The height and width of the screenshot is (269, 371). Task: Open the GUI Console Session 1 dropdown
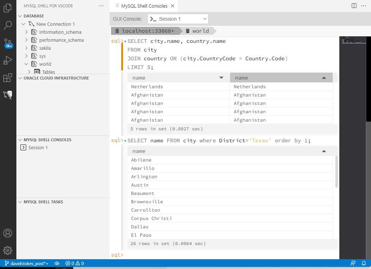[178, 19]
